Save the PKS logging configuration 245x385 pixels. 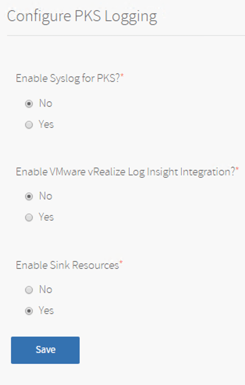point(45,350)
